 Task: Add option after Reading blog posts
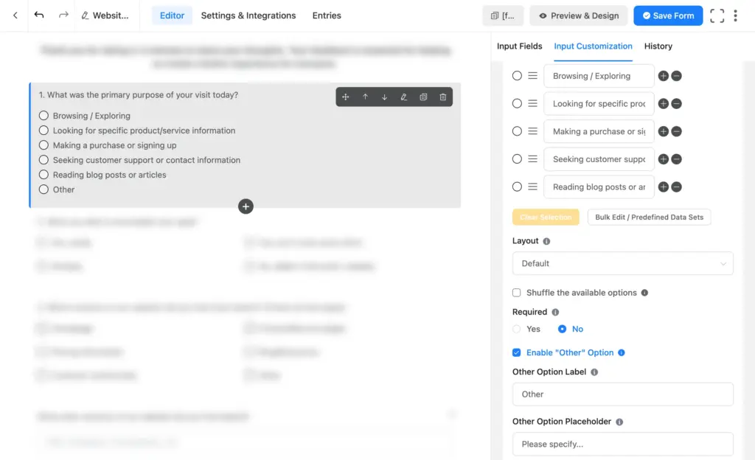663,187
